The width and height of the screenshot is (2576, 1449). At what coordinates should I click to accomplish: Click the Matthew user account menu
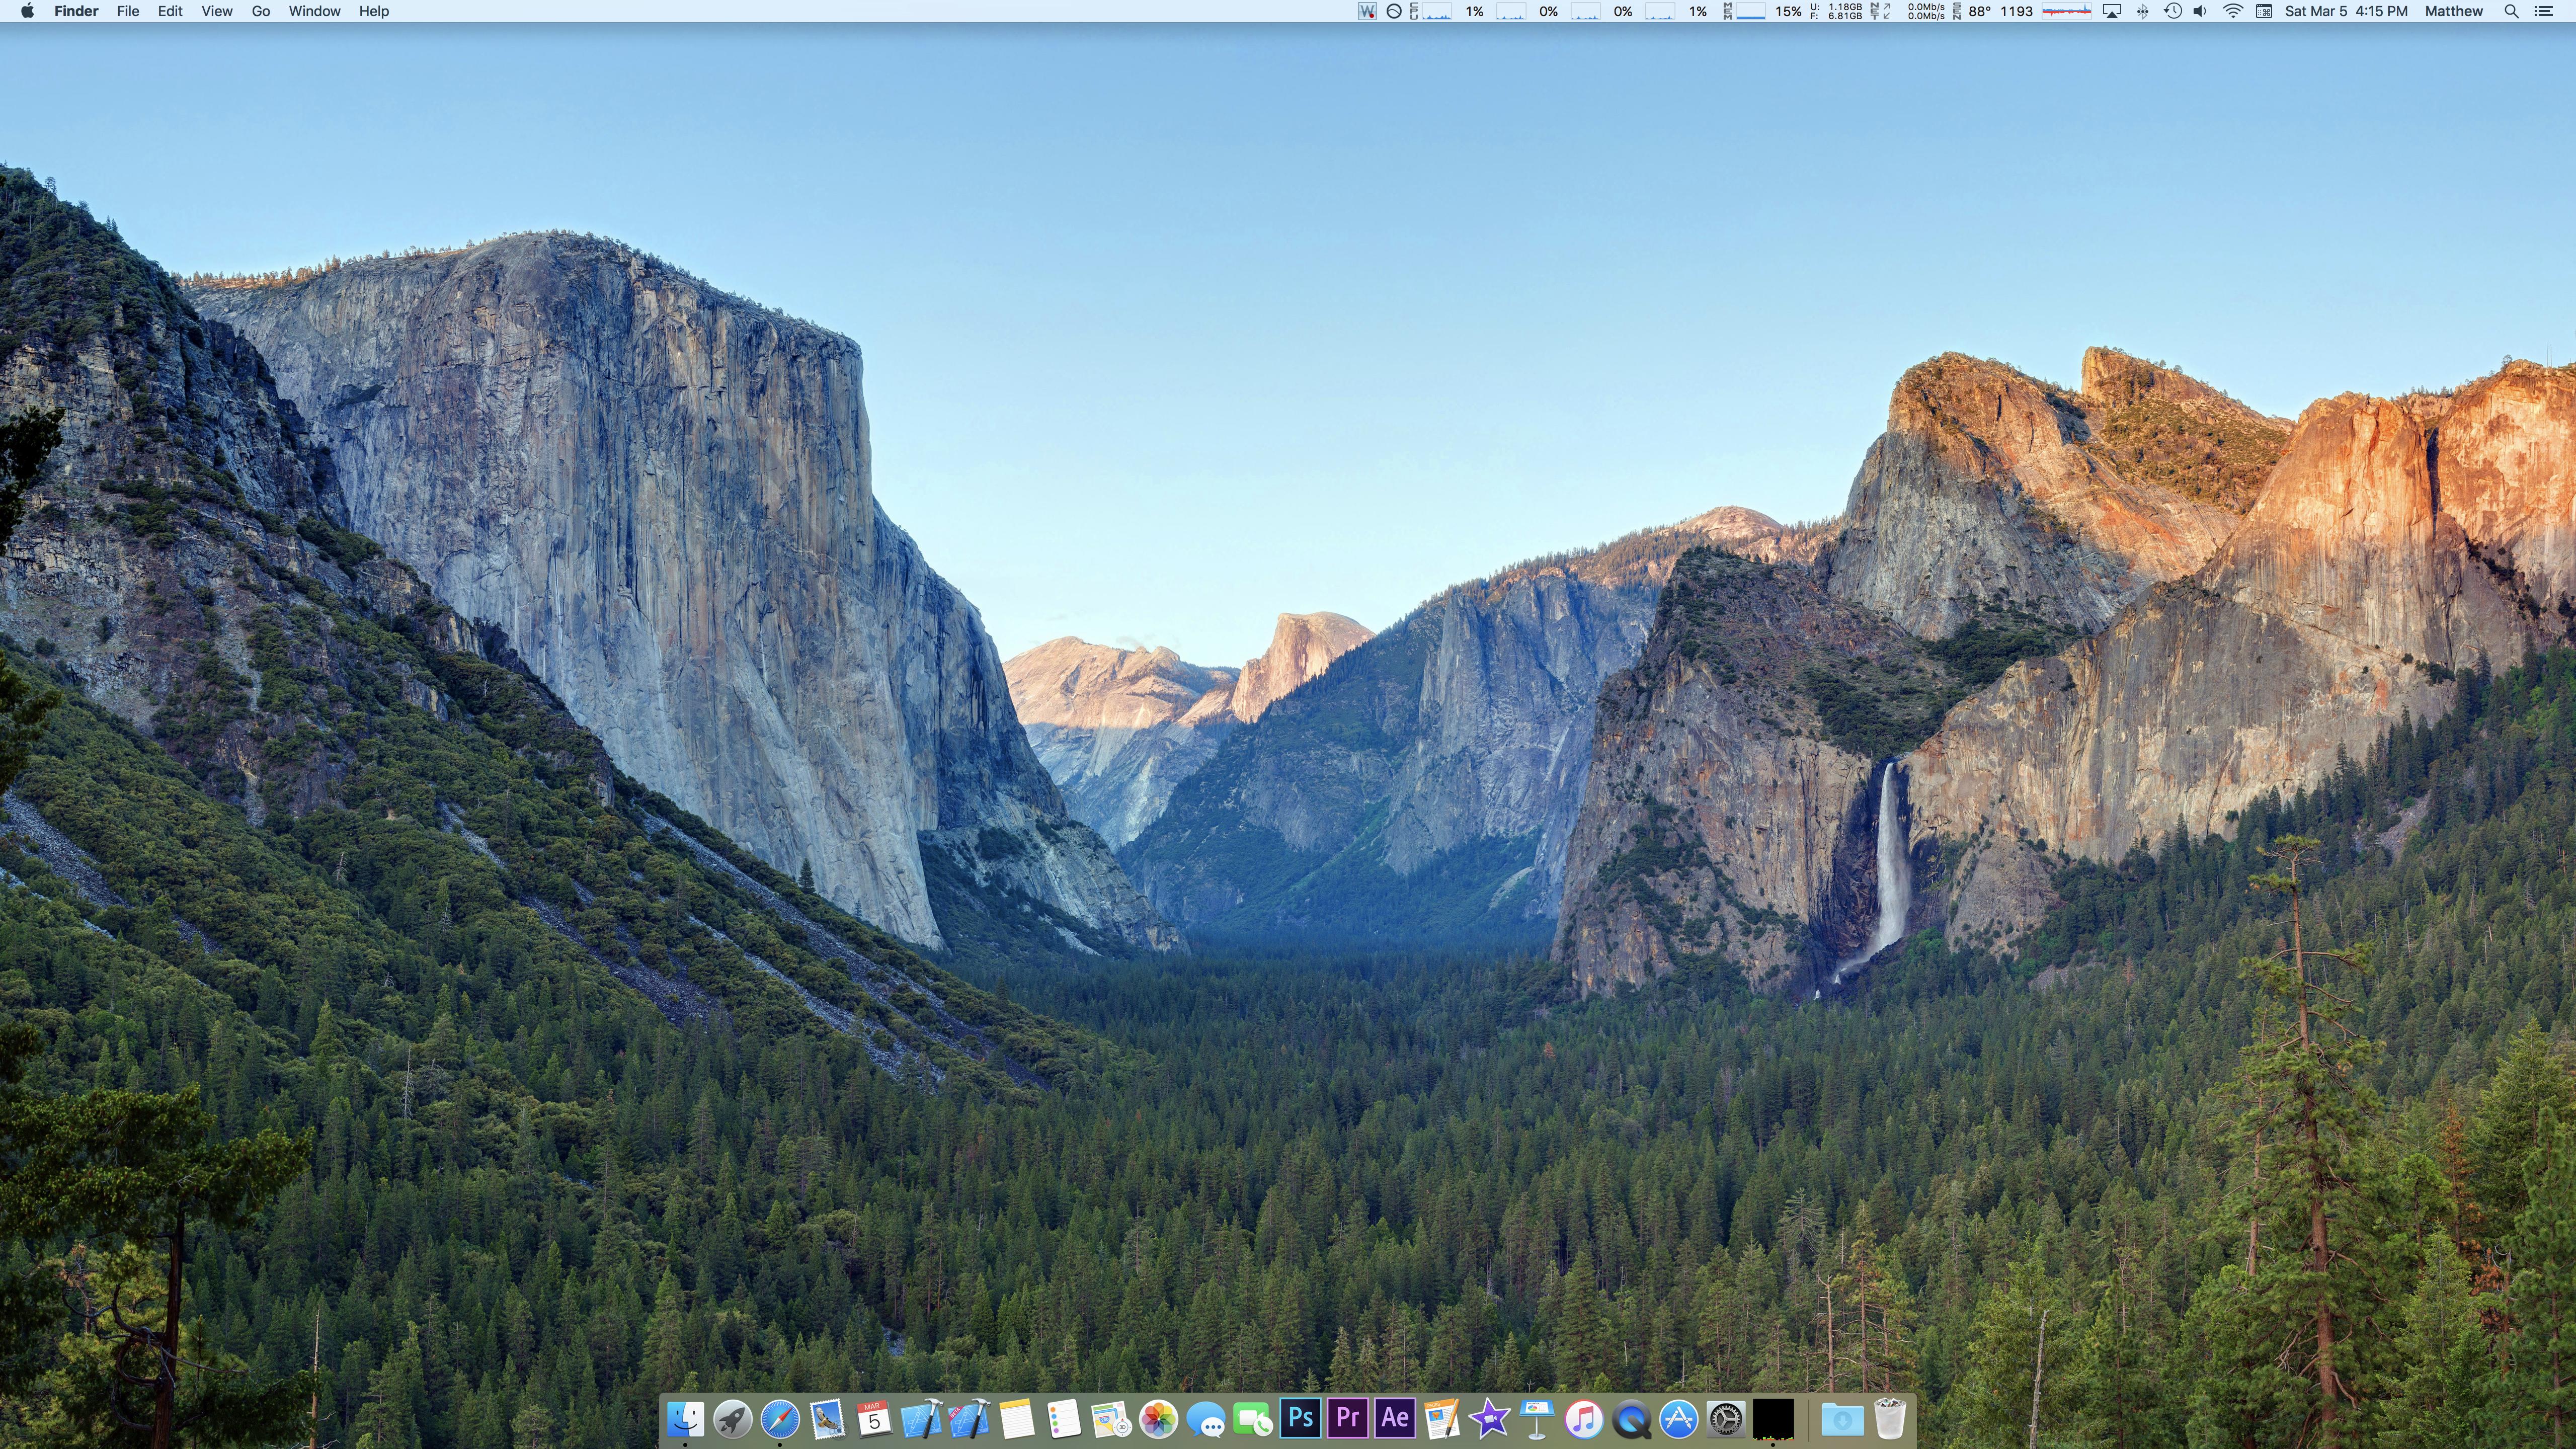pos(2453,11)
